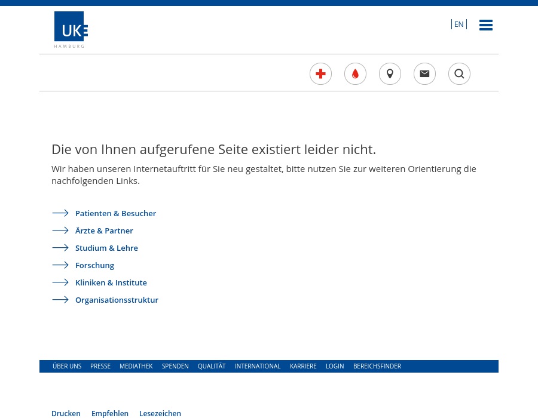Open the search magnifier icon
The height and width of the screenshot is (418, 538).
[459, 73]
